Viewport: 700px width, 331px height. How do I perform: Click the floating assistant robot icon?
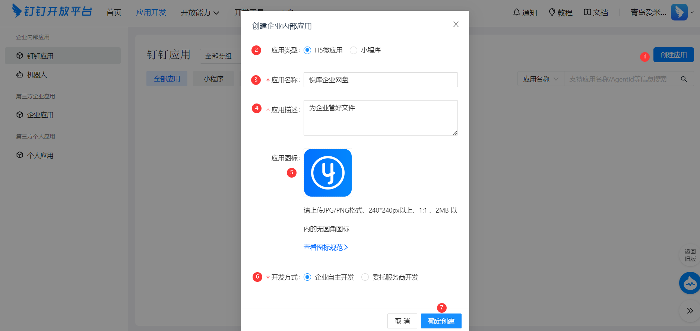(x=690, y=283)
